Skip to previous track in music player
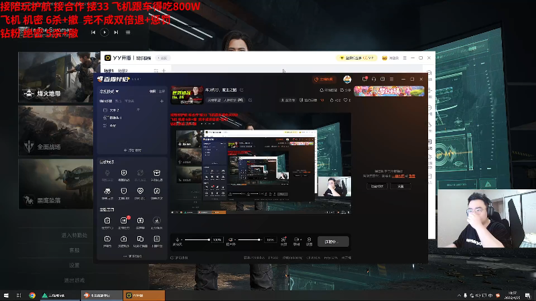Screen dimensions: 536x301 click(93, 32)
